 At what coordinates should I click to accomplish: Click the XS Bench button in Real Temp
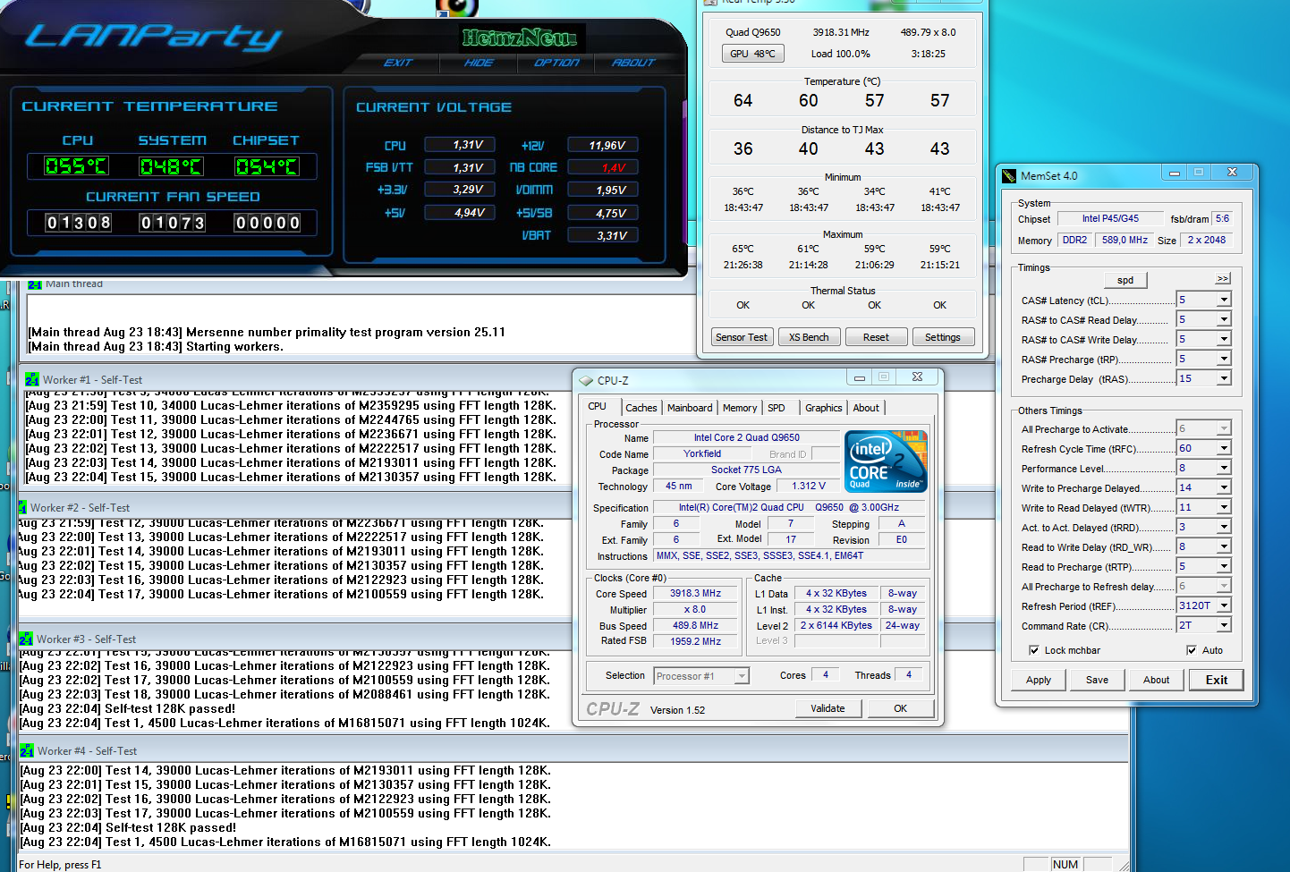809,337
